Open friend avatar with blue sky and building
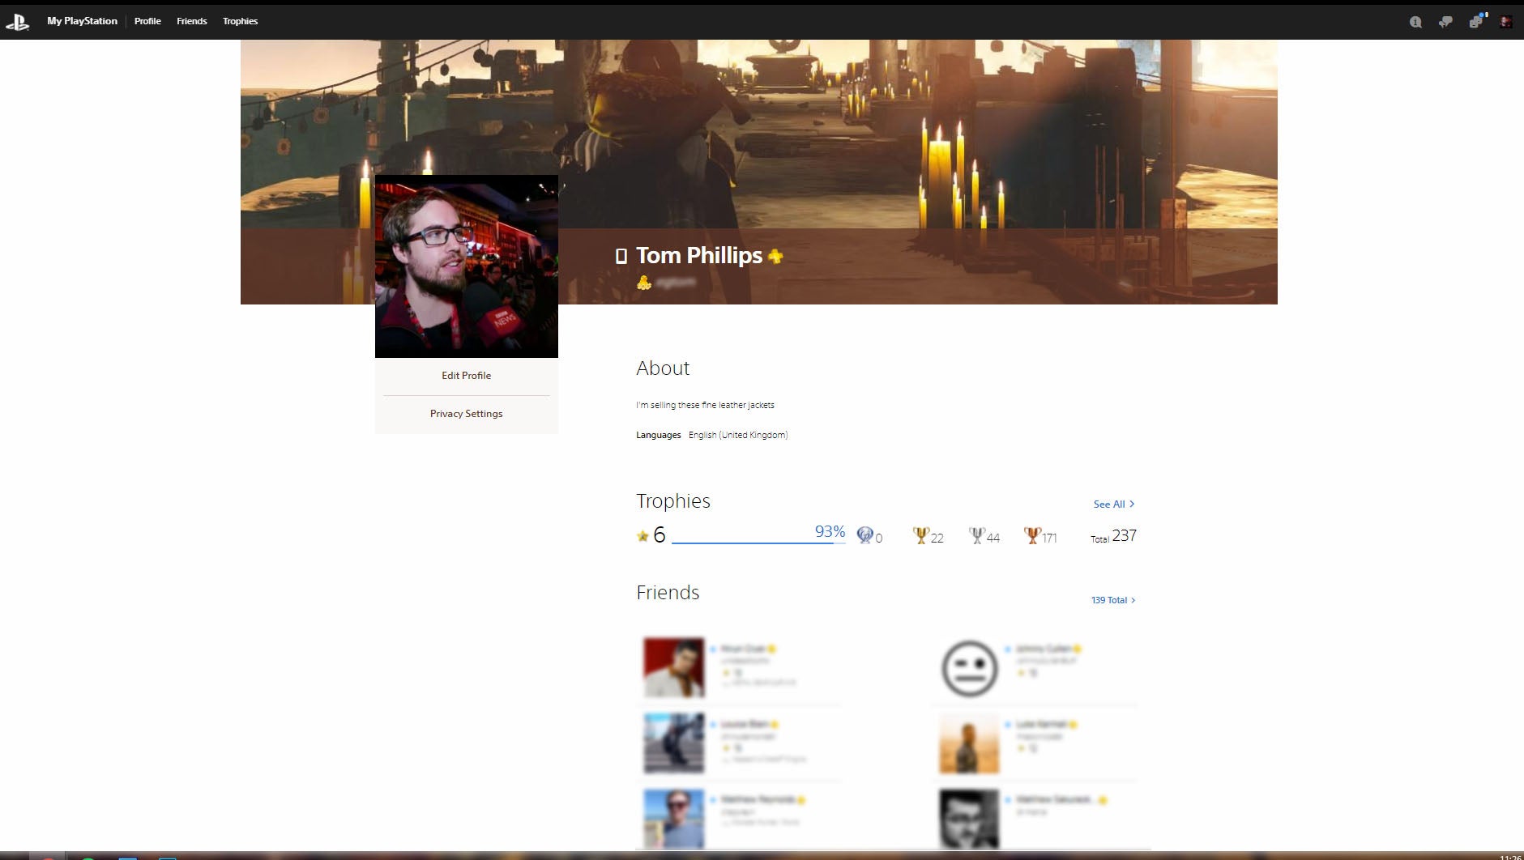1524x860 pixels. [x=674, y=743]
